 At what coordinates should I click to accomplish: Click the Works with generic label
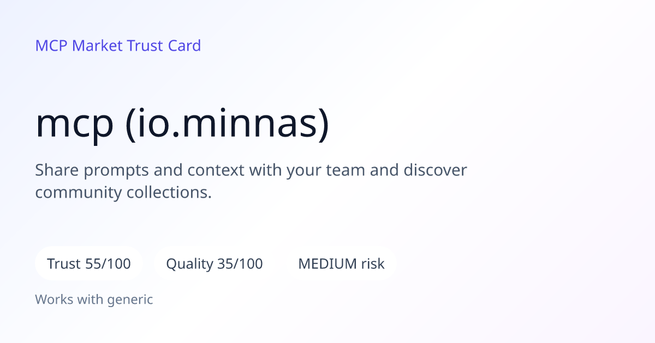(94, 299)
